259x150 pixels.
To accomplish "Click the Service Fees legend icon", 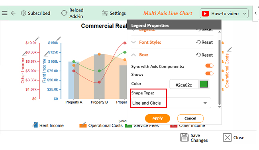I will click(128, 126).
